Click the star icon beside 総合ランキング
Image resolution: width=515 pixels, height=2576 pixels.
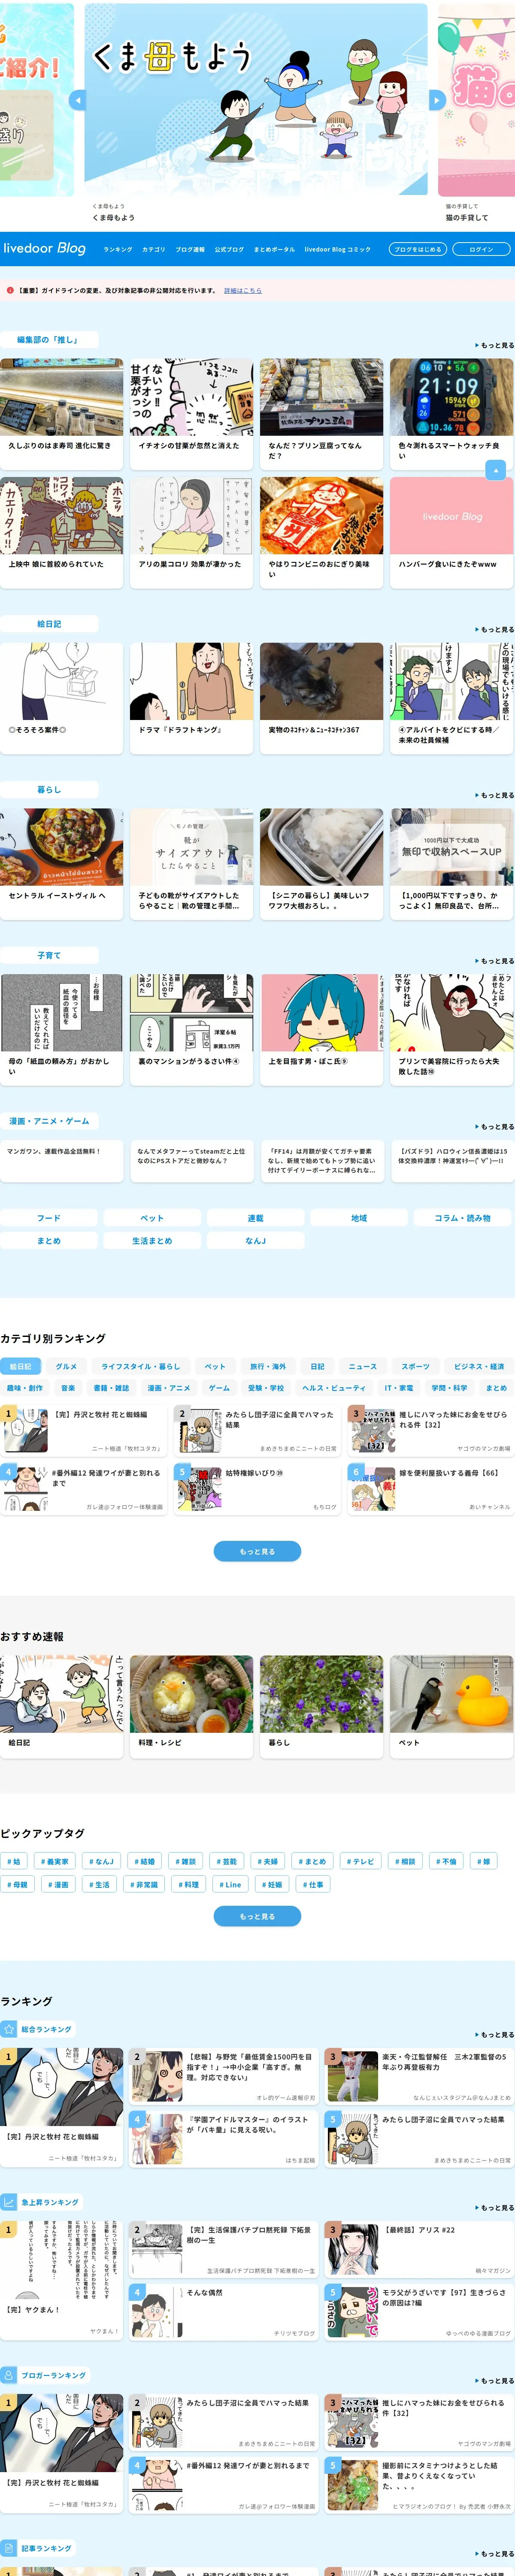[x=10, y=2029]
